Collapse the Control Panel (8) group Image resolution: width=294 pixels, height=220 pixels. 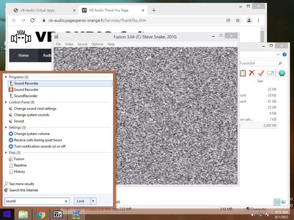[x=6, y=102]
